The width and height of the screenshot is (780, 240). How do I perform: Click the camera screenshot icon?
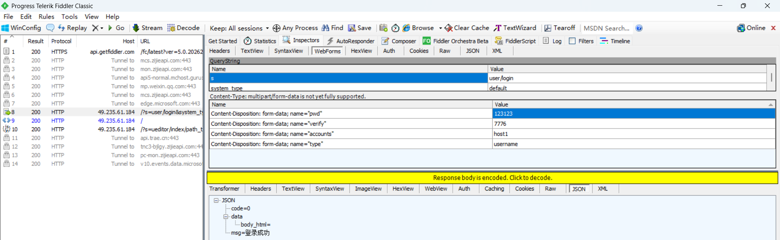coord(383,28)
